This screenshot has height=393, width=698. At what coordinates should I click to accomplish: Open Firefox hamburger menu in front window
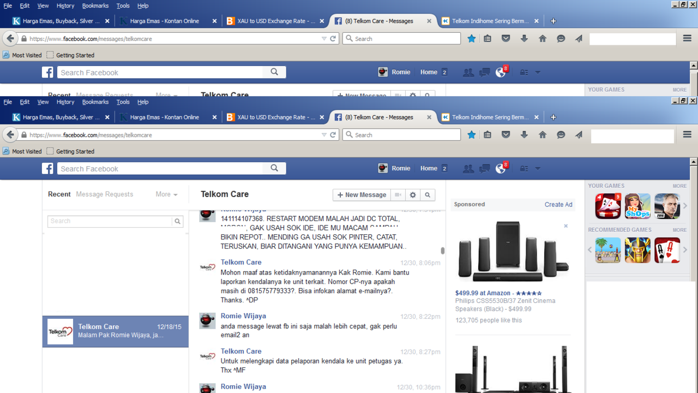(x=687, y=134)
